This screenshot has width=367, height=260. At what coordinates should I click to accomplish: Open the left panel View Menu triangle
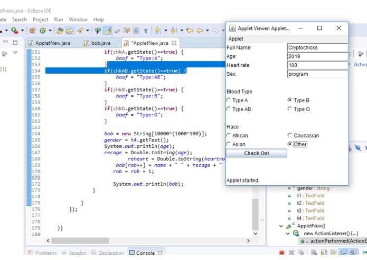(15, 53)
